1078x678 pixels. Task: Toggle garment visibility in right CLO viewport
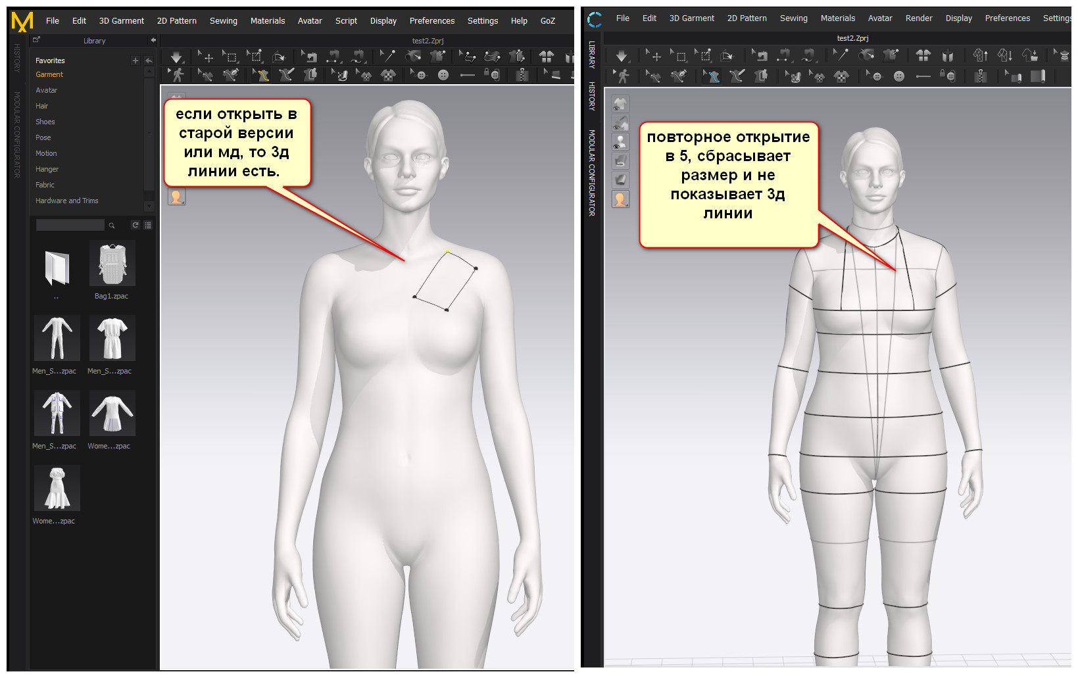(x=620, y=104)
